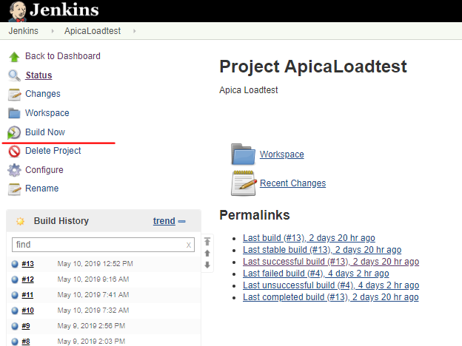Open build #13 link

pos(27,264)
